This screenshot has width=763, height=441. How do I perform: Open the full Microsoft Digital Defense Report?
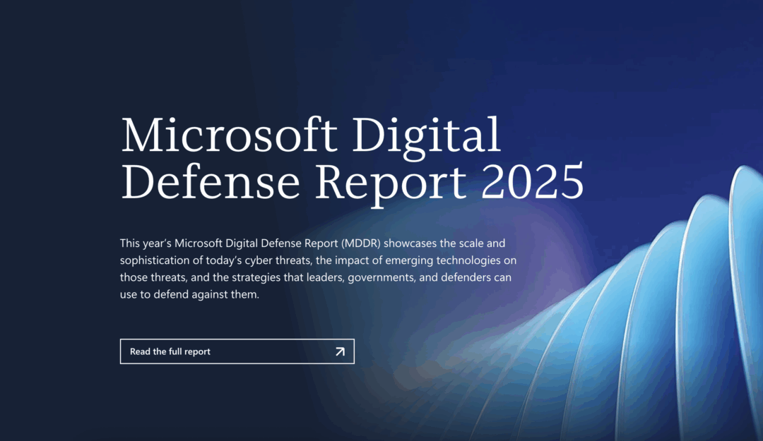[237, 351]
